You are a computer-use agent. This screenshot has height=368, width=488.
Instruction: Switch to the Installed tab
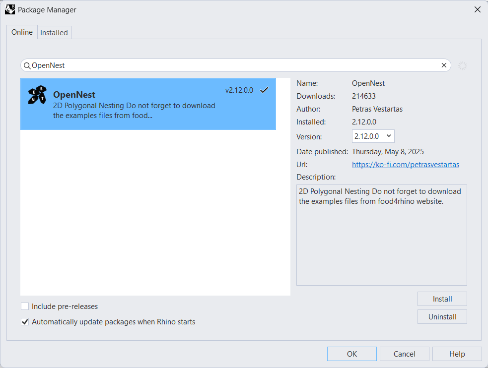(x=54, y=33)
